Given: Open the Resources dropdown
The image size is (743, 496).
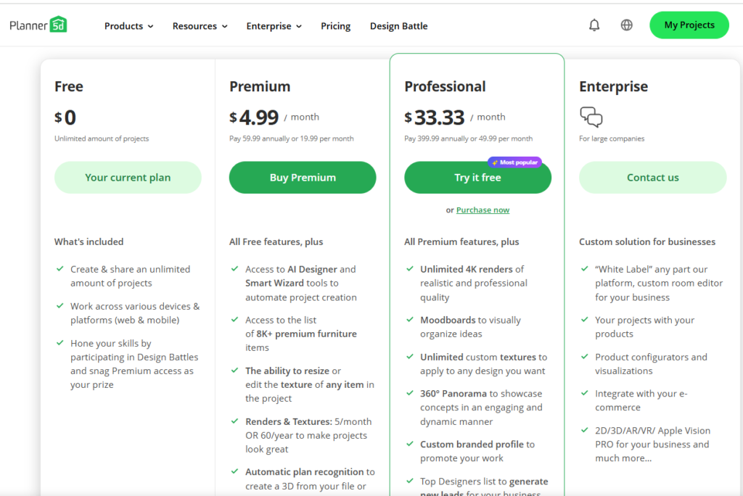Looking at the screenshot, I should tap(200, 25).
